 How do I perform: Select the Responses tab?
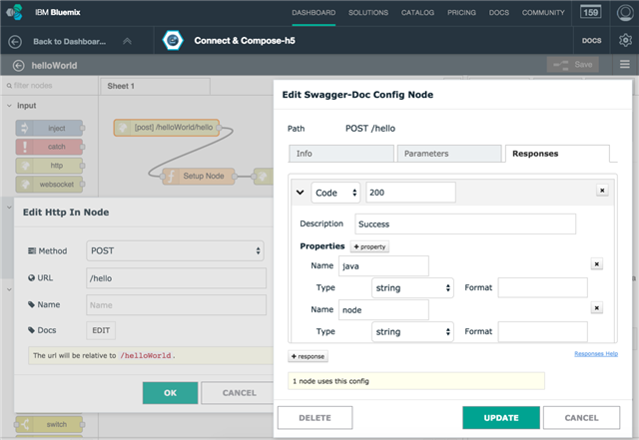click(x=557, y=154)
